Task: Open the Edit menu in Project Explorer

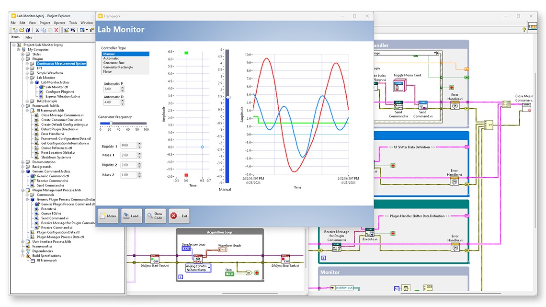Action: point(23,23)
